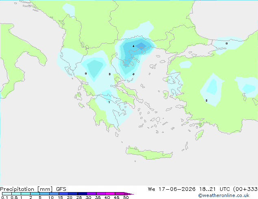The width and height of the screenshot is (258, 199).
Task: Click the 0.1 to 0.5 mm legend swatch
Action: pos(7,194)
